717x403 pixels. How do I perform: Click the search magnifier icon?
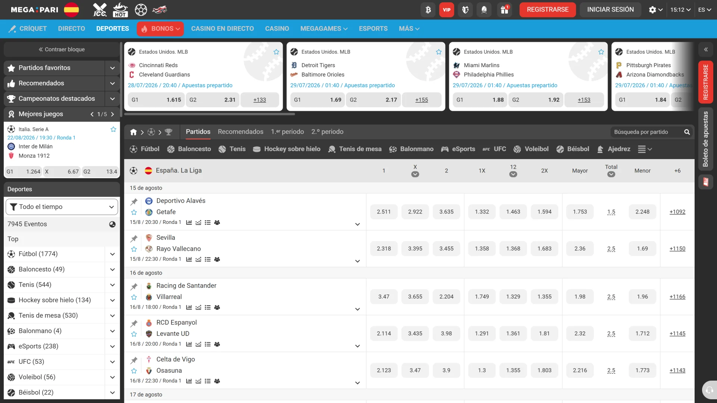687,132
